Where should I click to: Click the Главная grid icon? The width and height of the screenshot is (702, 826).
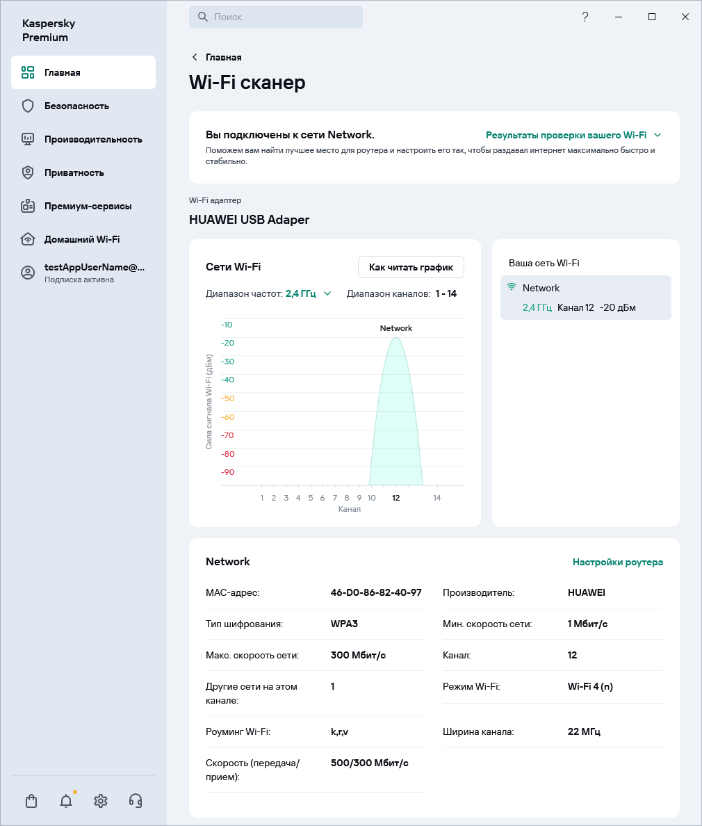pyautogui.click(x=28, y=72)
